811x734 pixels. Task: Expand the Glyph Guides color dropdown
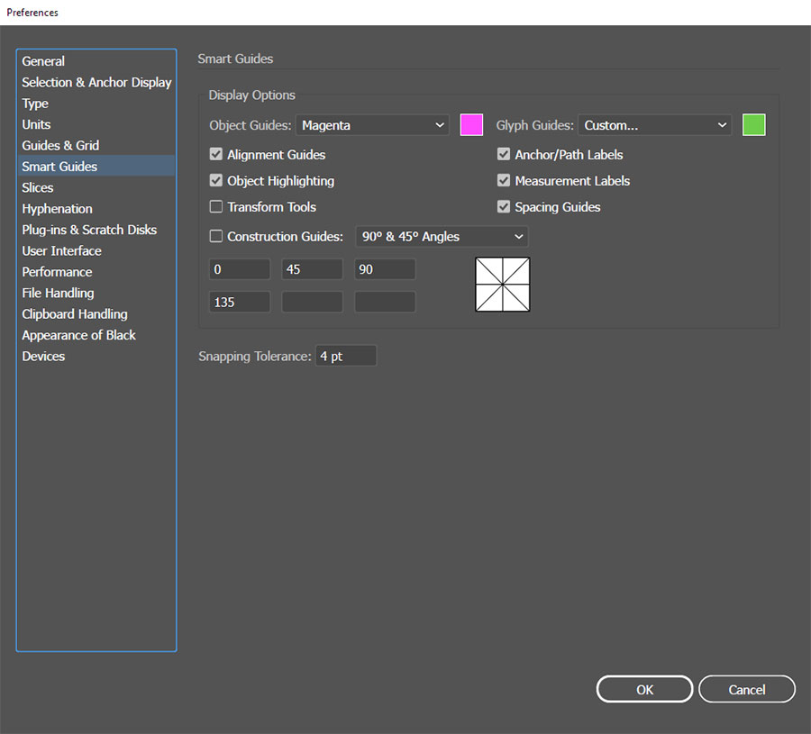point(655,125)
